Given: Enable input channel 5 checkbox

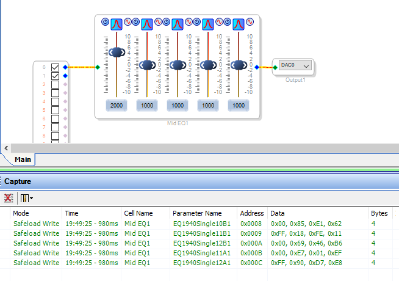Looking at the screenshot, I should (56, 110).
